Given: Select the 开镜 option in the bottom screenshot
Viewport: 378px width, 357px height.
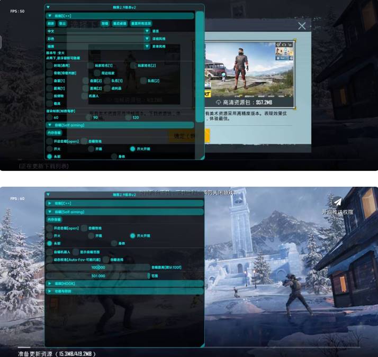Looking at the screenshot, I should 91,235.
